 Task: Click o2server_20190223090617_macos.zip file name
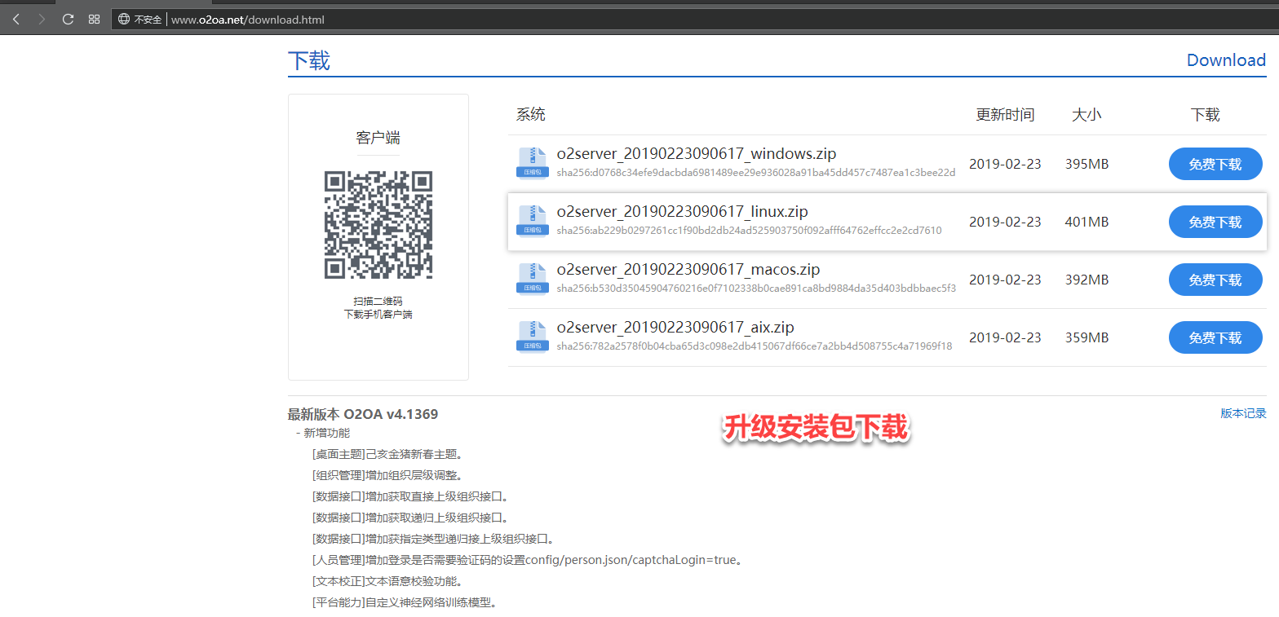pyautogui.click(x=688, y=270)
